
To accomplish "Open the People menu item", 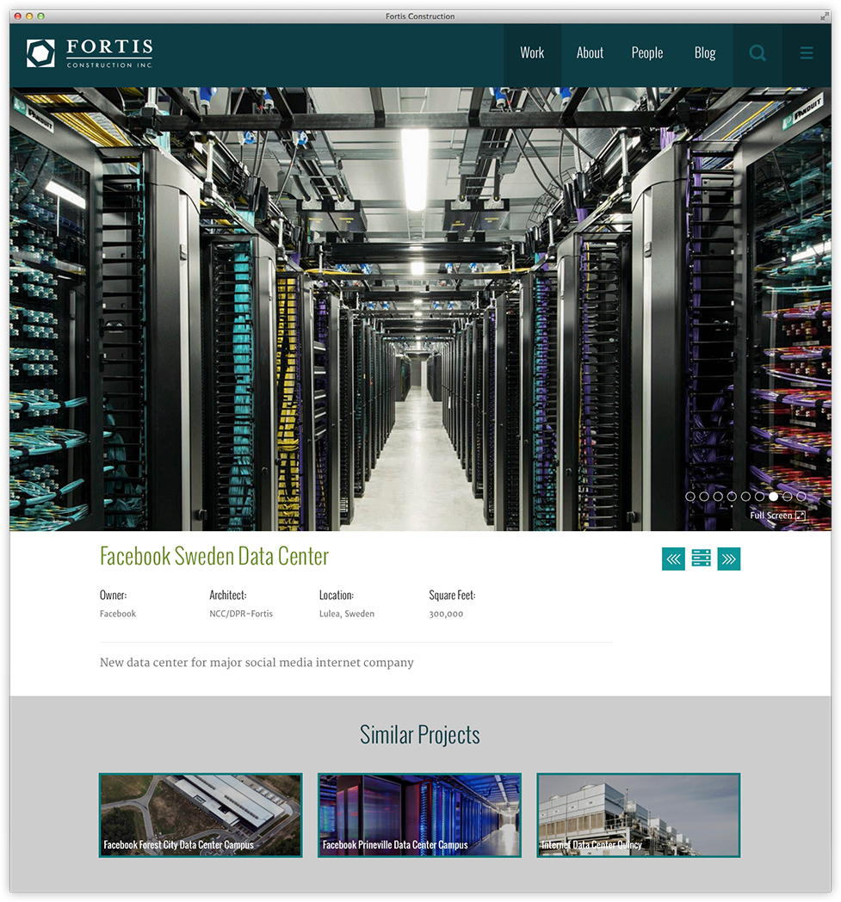I will (x=647, y=53).
